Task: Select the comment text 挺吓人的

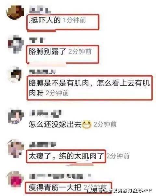Action: click(45, 20)
